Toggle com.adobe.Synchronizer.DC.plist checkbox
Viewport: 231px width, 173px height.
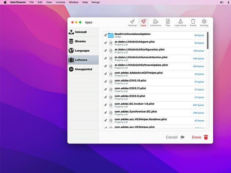pyautogui.click(x=106, y=113)
